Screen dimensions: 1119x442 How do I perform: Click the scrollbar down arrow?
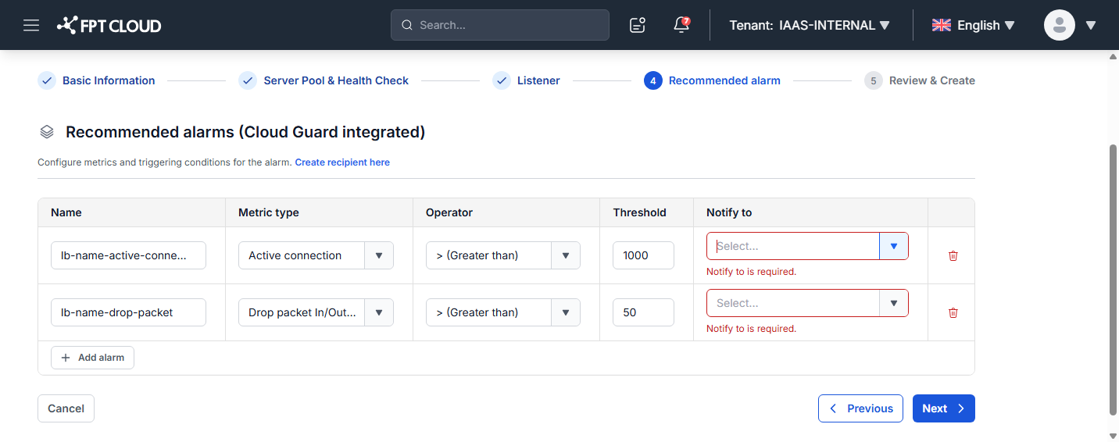tap(1113, 435)
